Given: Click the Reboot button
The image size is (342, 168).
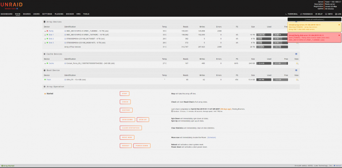Looking at the screenshot, I should [126, 146].
